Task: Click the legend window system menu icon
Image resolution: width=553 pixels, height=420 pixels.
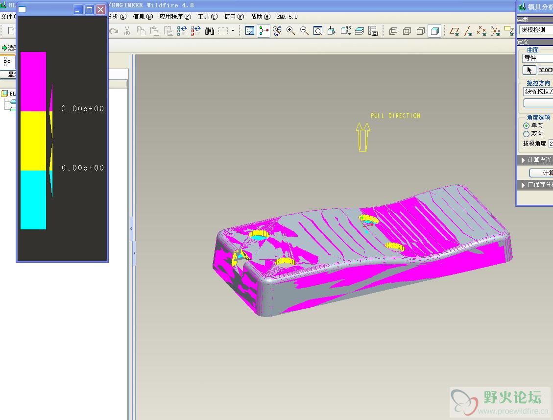Action: coord(22,9)
